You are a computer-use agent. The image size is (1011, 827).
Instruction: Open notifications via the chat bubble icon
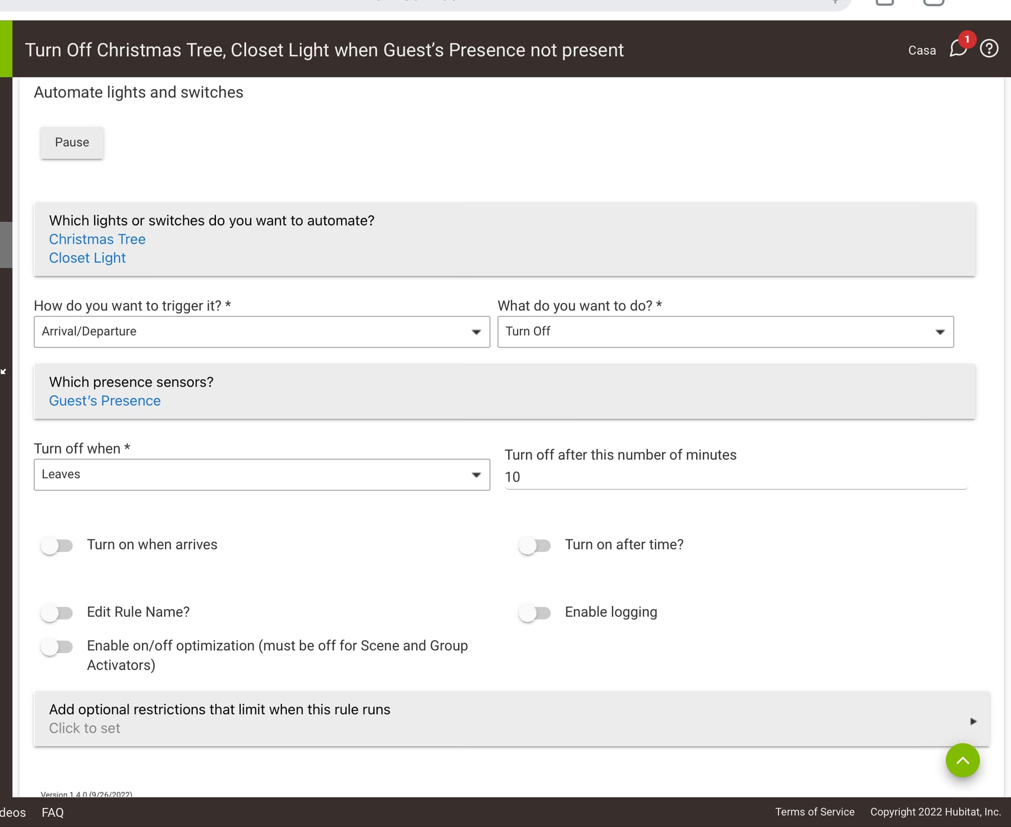point(958,49)
